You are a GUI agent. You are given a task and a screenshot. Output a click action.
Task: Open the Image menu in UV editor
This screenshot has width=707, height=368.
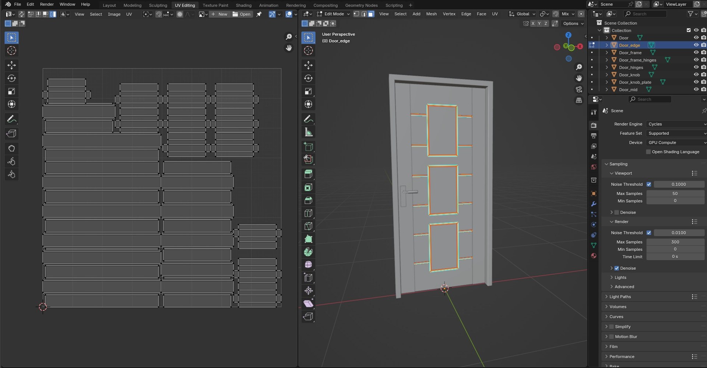point(114,14)
